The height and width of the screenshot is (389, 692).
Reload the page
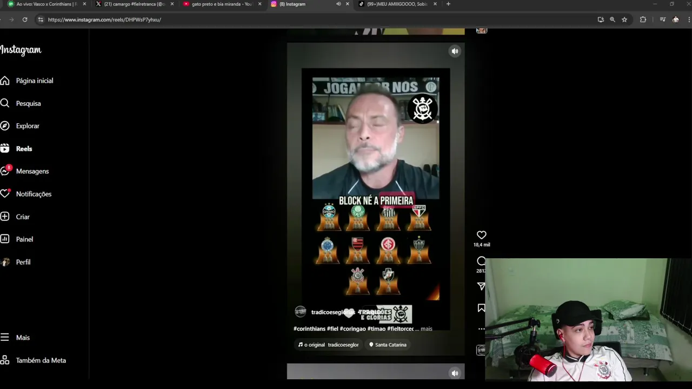tap(25, 19)
